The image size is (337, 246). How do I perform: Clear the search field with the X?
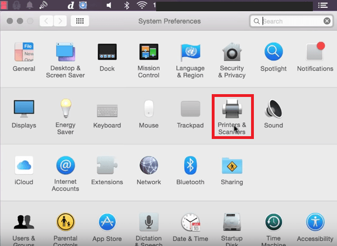tap(327, 21)
